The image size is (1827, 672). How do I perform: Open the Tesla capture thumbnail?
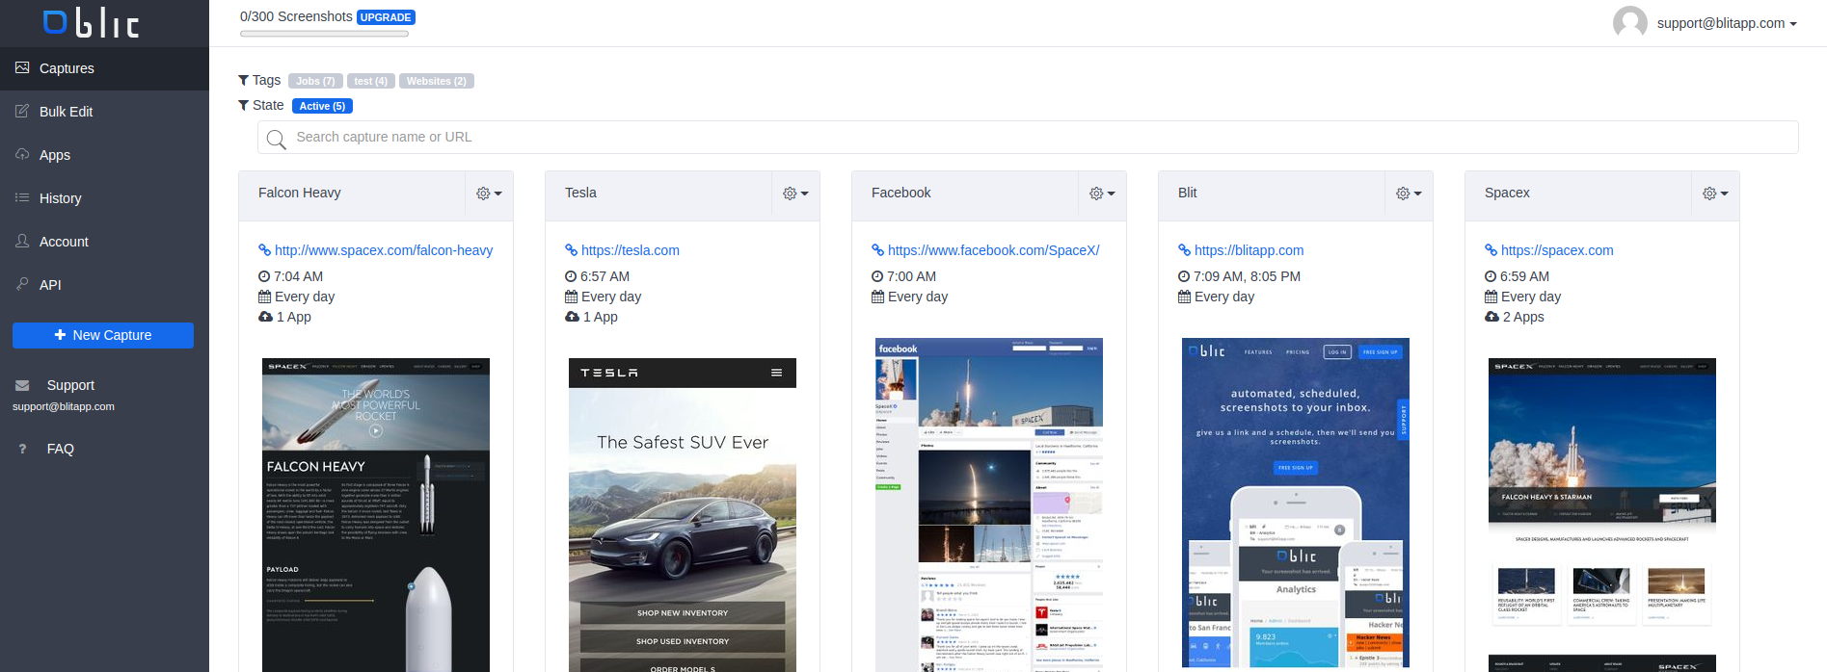pos(683,514)
